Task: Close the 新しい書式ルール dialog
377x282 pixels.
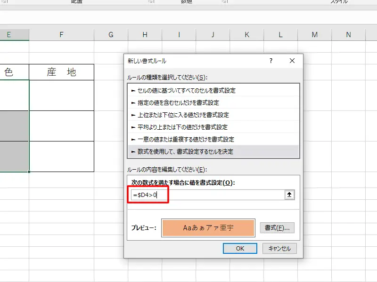Action: [x=292, y=61]
